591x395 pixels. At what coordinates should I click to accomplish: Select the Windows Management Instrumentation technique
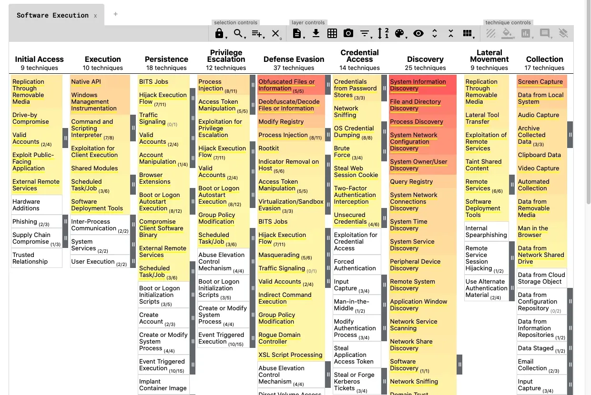100,101
